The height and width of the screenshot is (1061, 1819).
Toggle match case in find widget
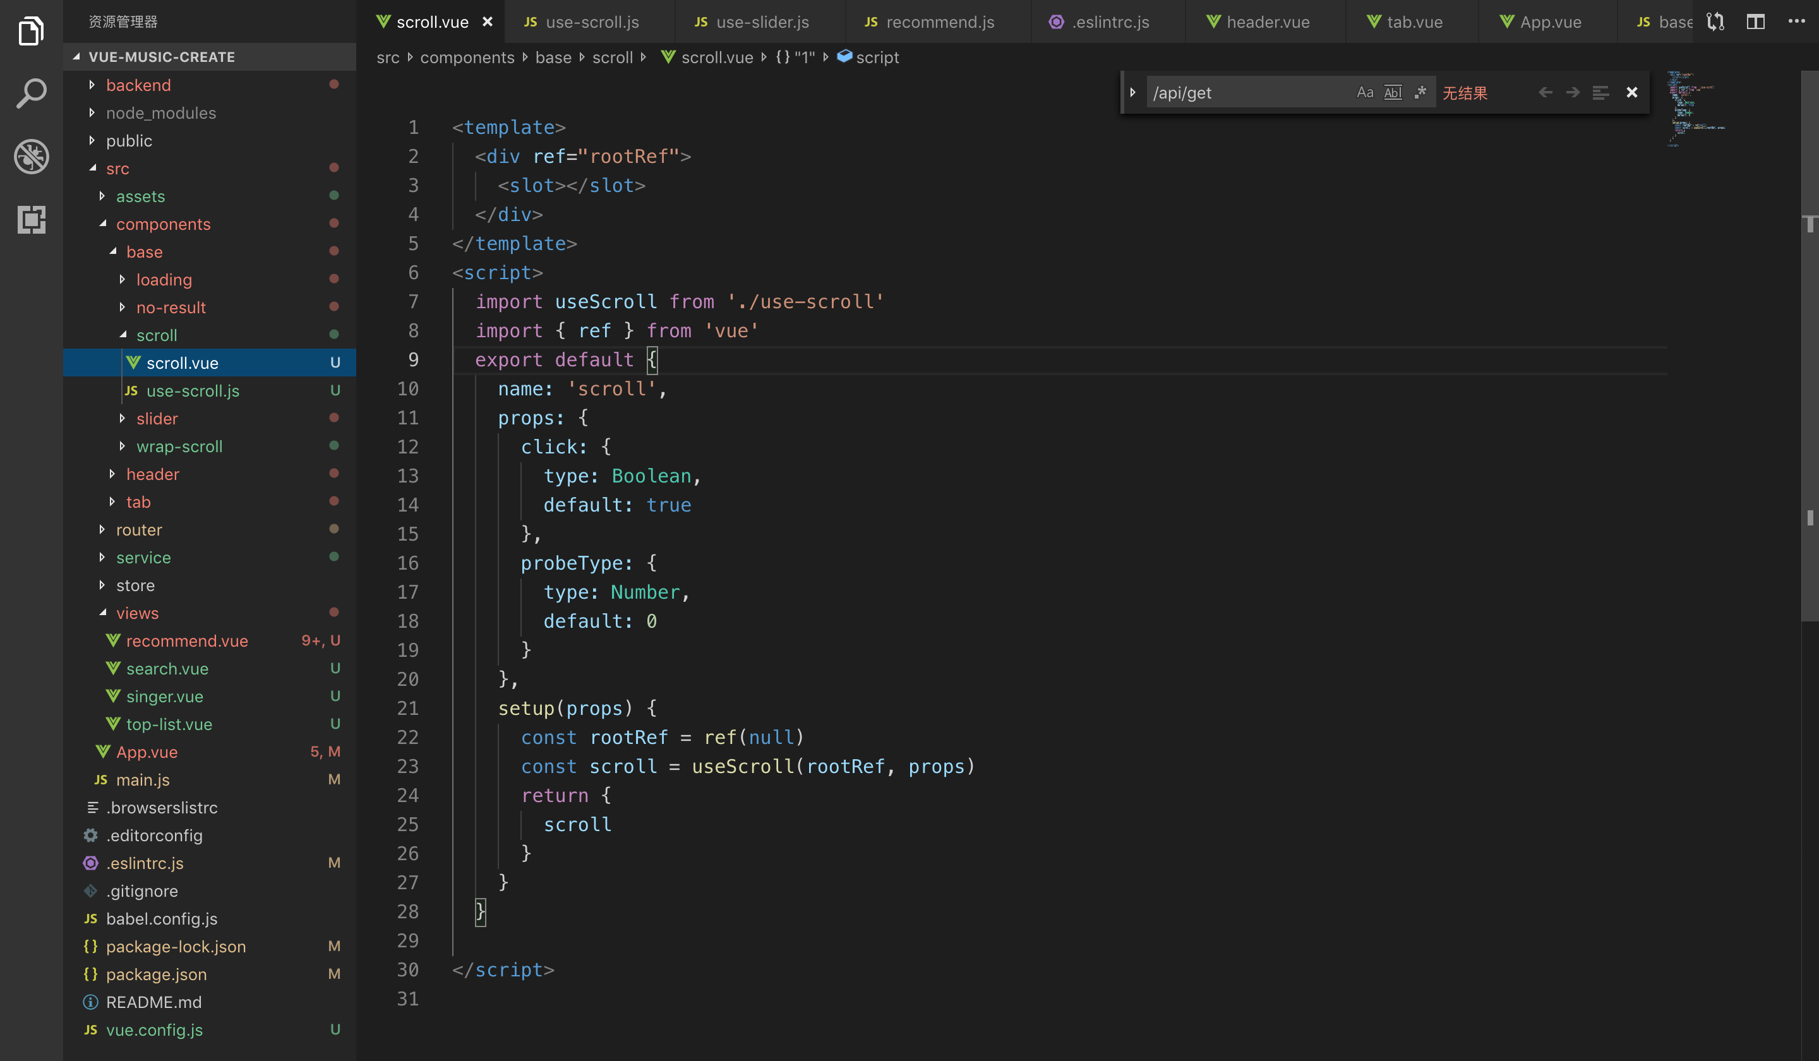[x=1364, y=92]
